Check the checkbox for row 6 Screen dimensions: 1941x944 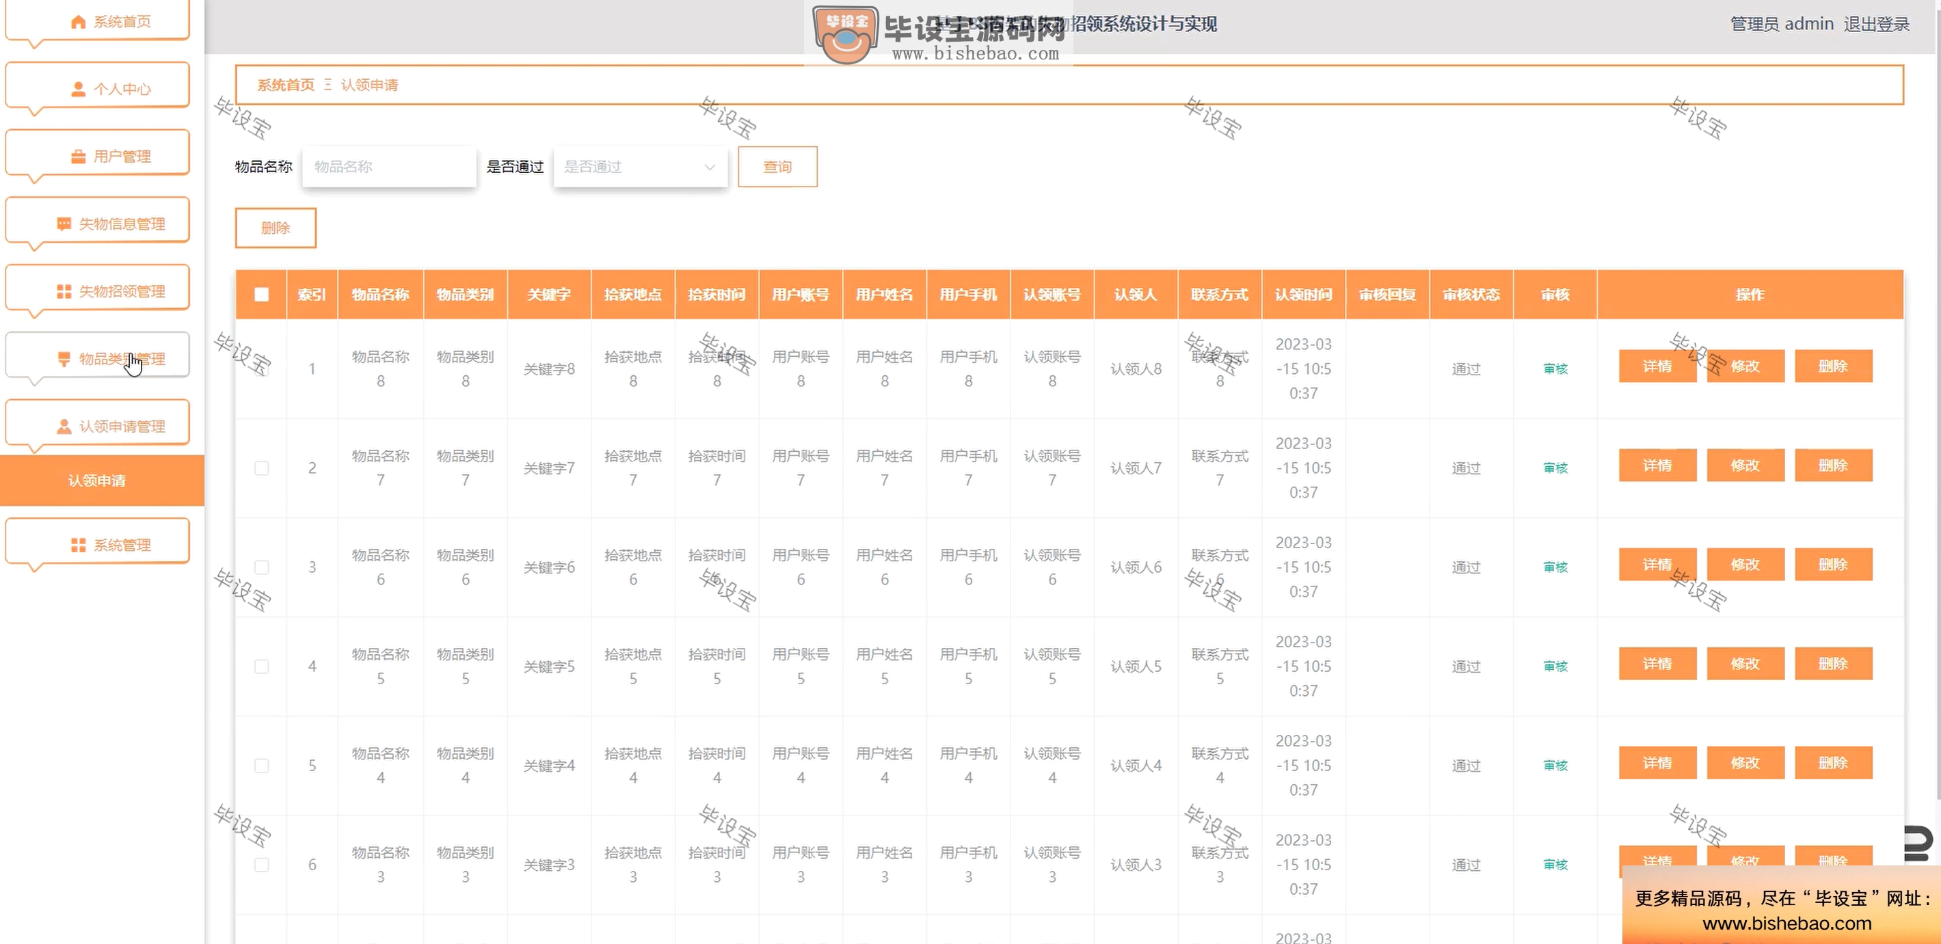click(261, 865)
